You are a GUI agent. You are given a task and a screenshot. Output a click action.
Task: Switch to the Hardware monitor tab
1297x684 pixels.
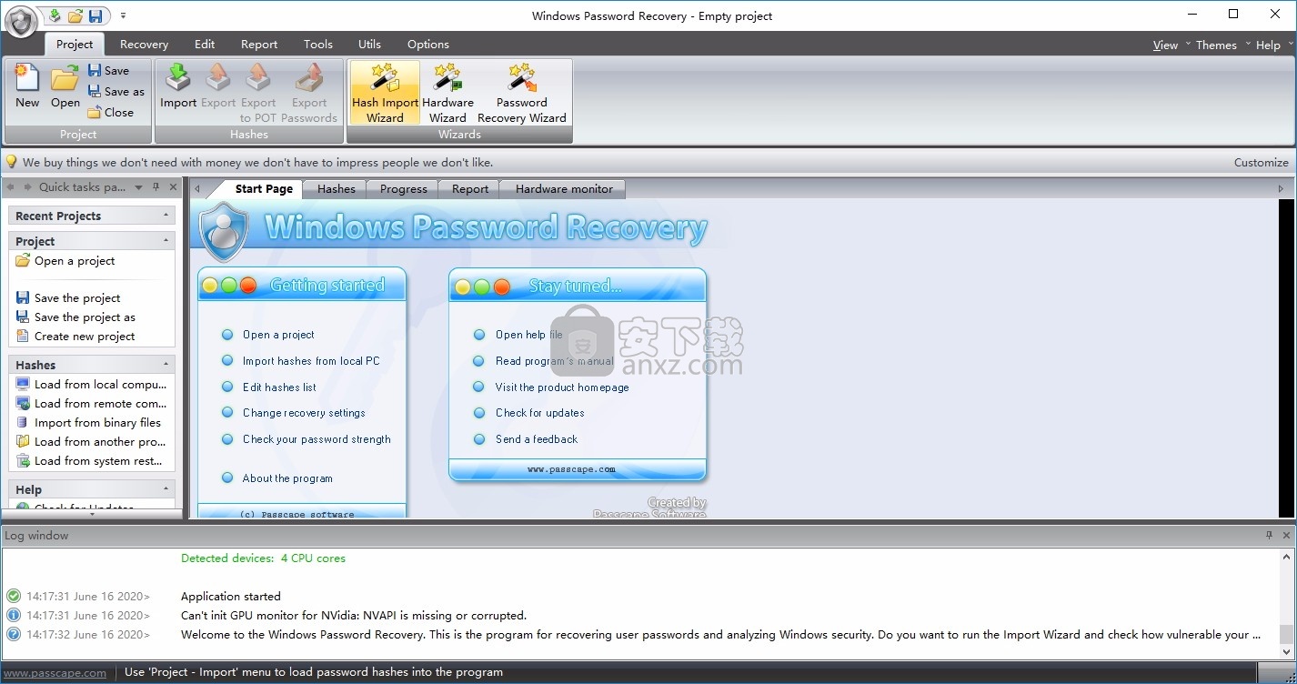pos(564,188)
